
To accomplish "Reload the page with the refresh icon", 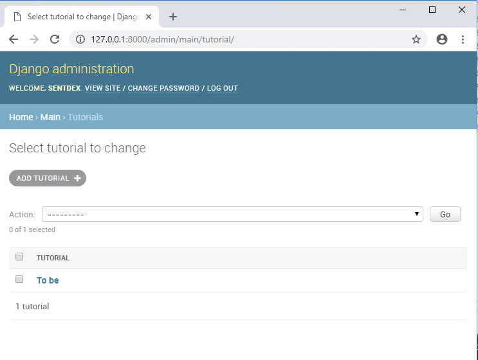I will coord(55,39).
